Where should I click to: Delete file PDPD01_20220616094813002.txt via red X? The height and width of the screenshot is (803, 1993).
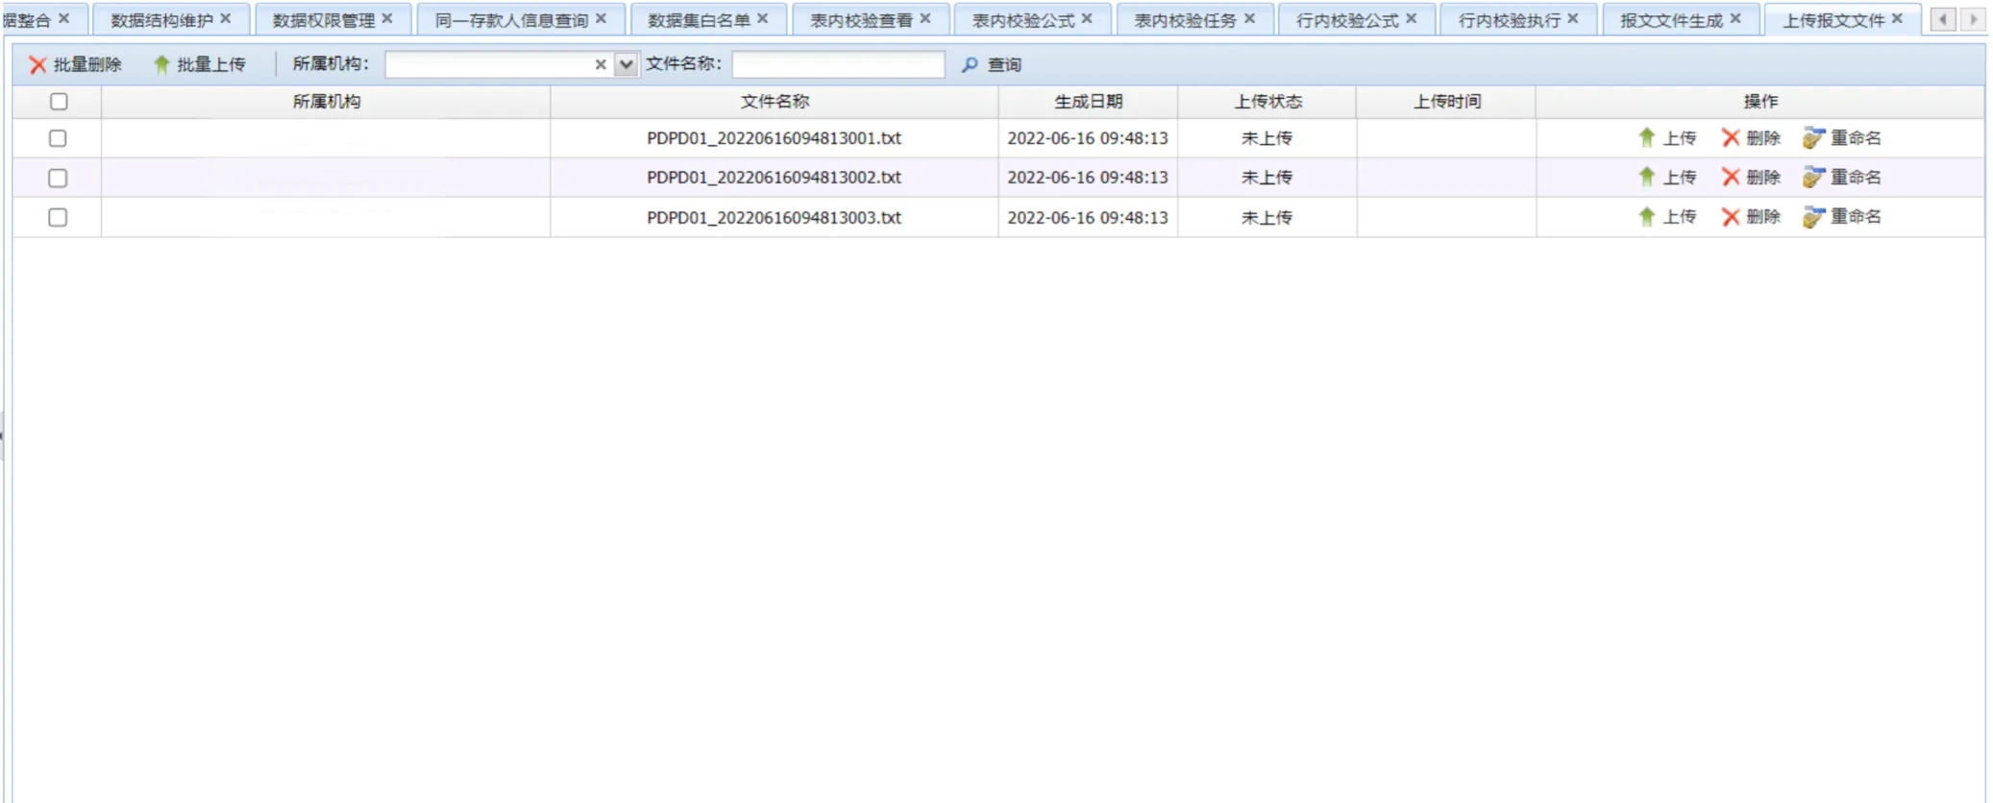[x=1730, y=177]
